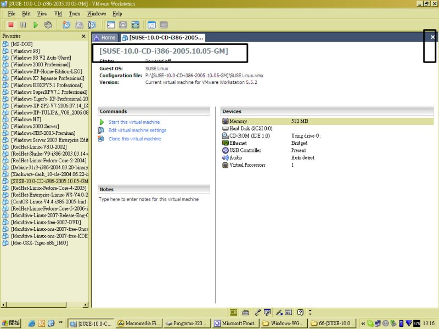Open the View menu
Screen dimensions: 439x329
(x=42, y=14)
